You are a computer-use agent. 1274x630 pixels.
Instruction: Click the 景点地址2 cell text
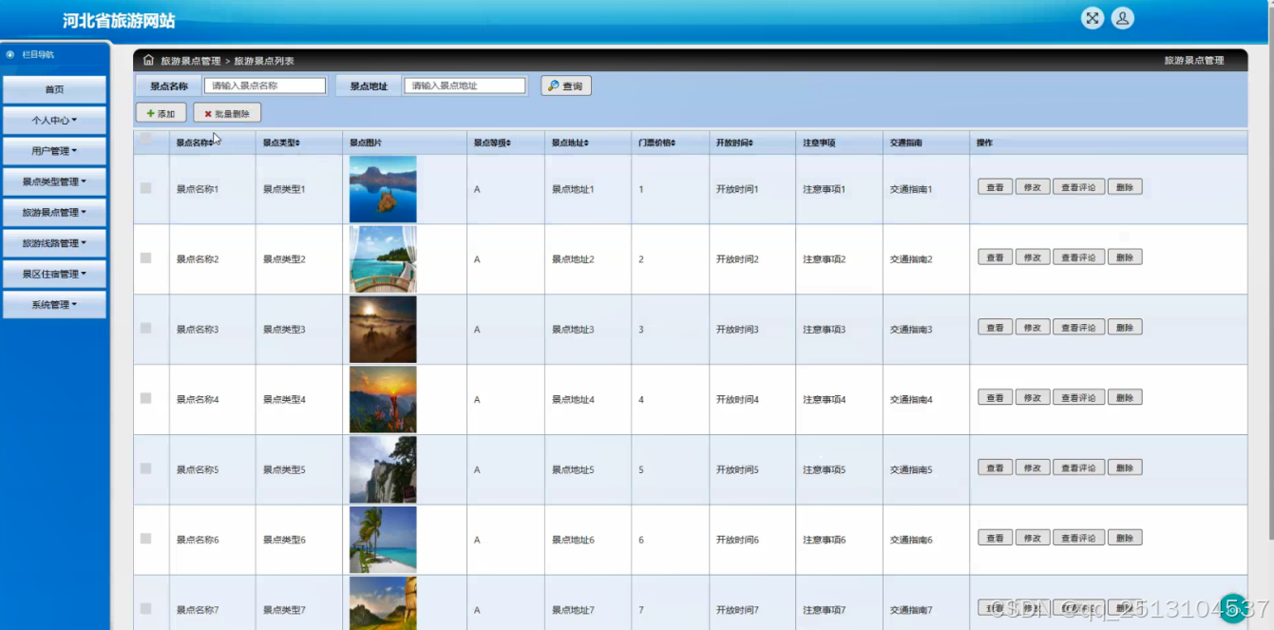pyautogui.click(x=573, y=259)
